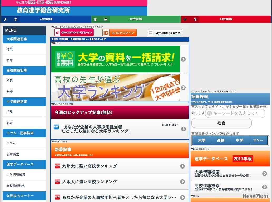Click 高校情報検索 in the sidebar menu
Viewport: 272px width, 202px height.
point(24,186)
